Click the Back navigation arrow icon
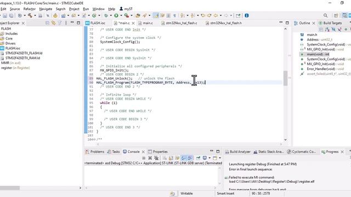 (x=216, y=15)
